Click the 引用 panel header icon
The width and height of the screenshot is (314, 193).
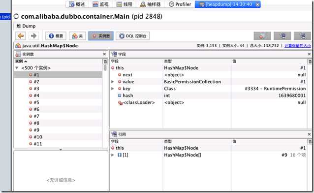[x=114, y=134]
